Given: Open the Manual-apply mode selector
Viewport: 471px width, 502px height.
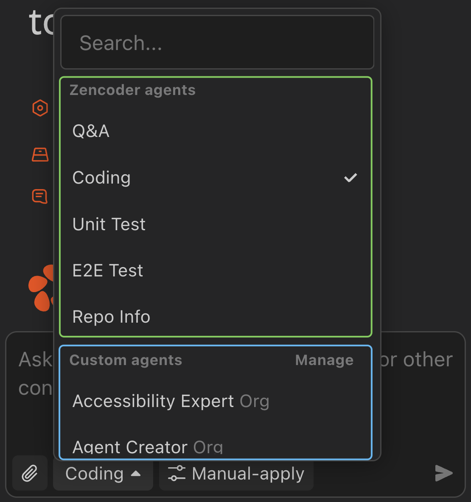Looking at the screenshot, I should coord(236,474).
